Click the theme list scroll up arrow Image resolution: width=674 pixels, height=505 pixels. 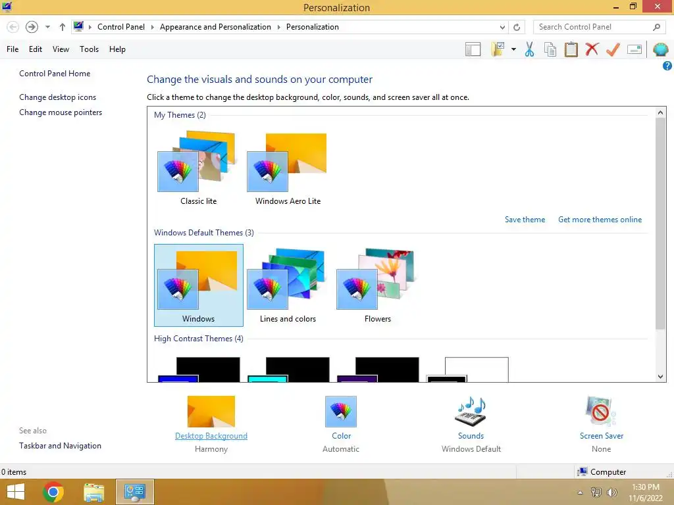[661, 112]
